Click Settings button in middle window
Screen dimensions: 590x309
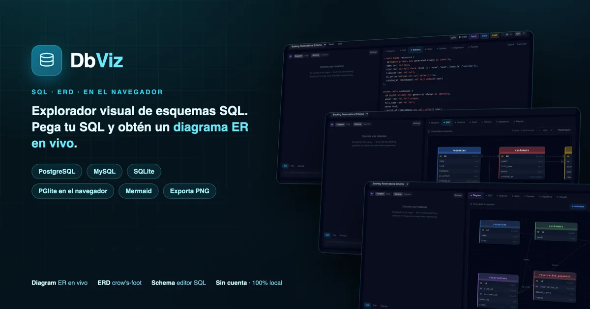tap(416, 123)
